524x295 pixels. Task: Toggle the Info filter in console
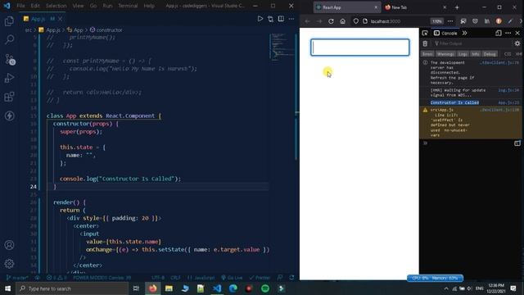click(475, 54)
